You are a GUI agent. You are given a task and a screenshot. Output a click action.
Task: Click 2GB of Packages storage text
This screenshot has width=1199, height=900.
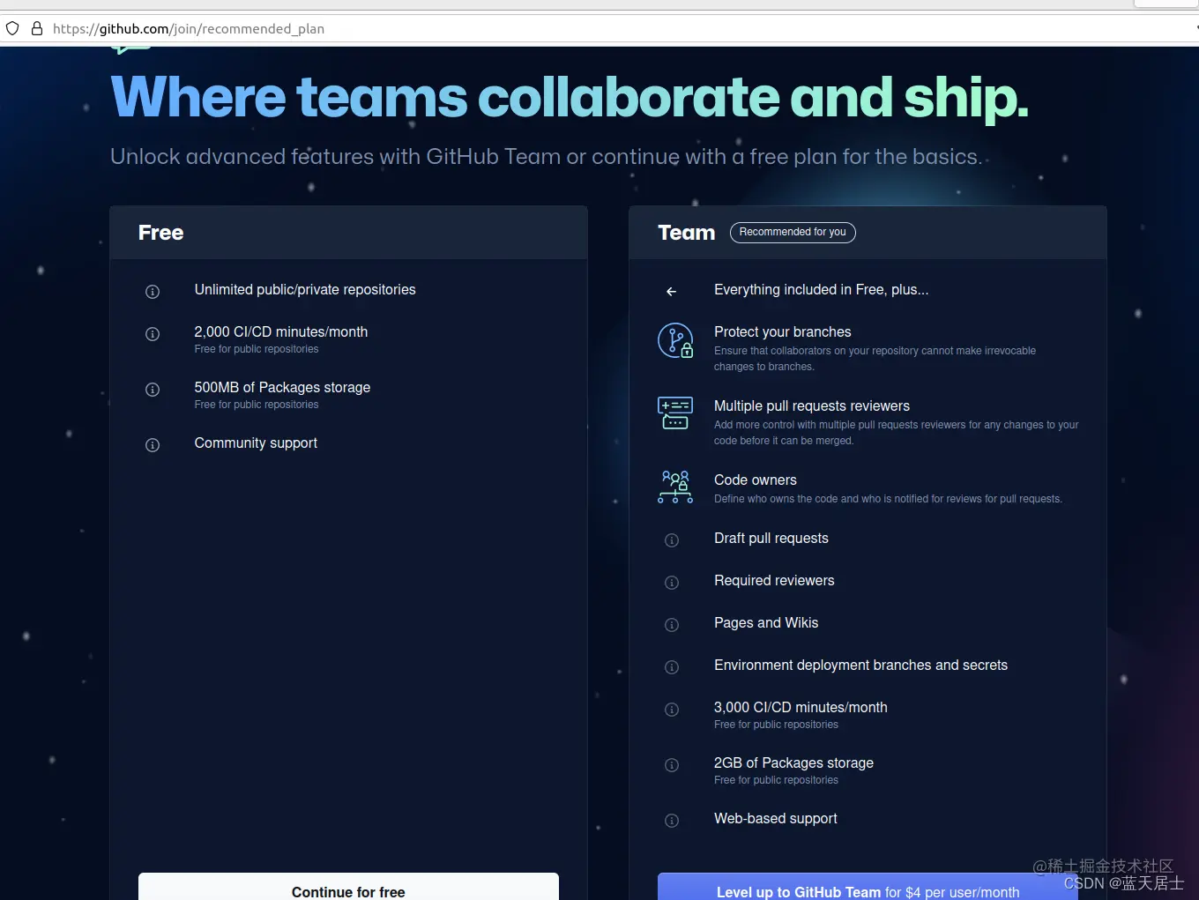(793, 763)
